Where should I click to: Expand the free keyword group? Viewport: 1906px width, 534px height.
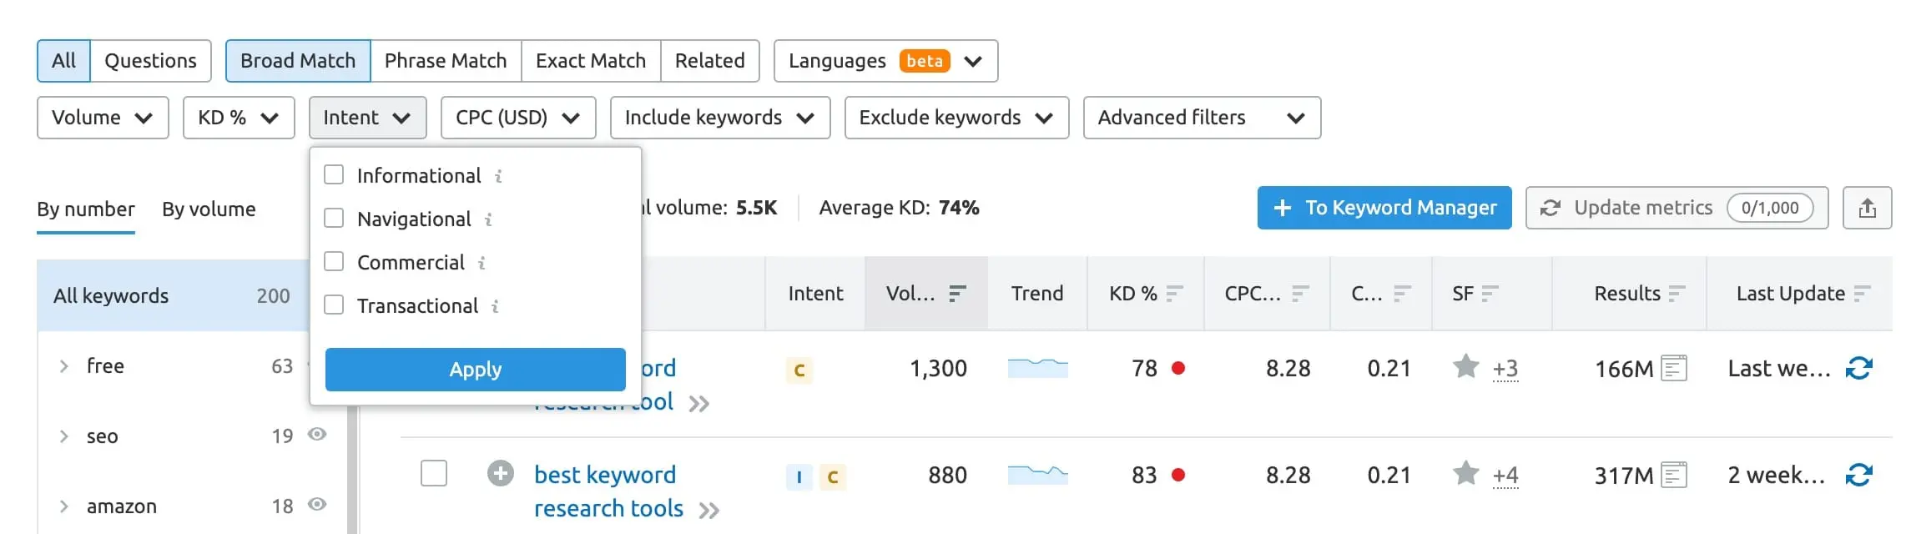tap(63, 366)
